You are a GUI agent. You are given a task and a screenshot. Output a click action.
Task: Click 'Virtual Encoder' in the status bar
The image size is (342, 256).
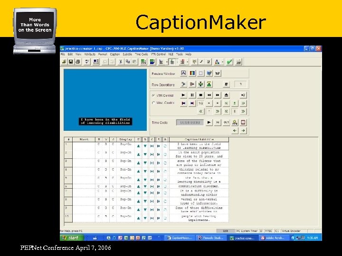291,231
